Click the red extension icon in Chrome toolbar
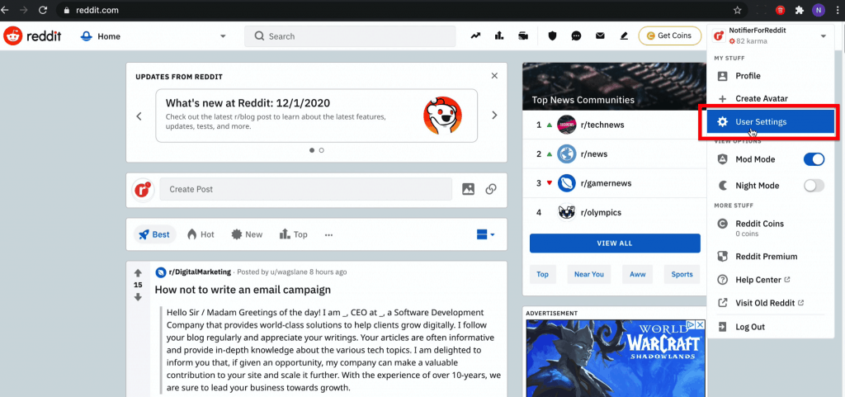The width and height of the screenshot is (845, 397). click(x=780, y=10)
